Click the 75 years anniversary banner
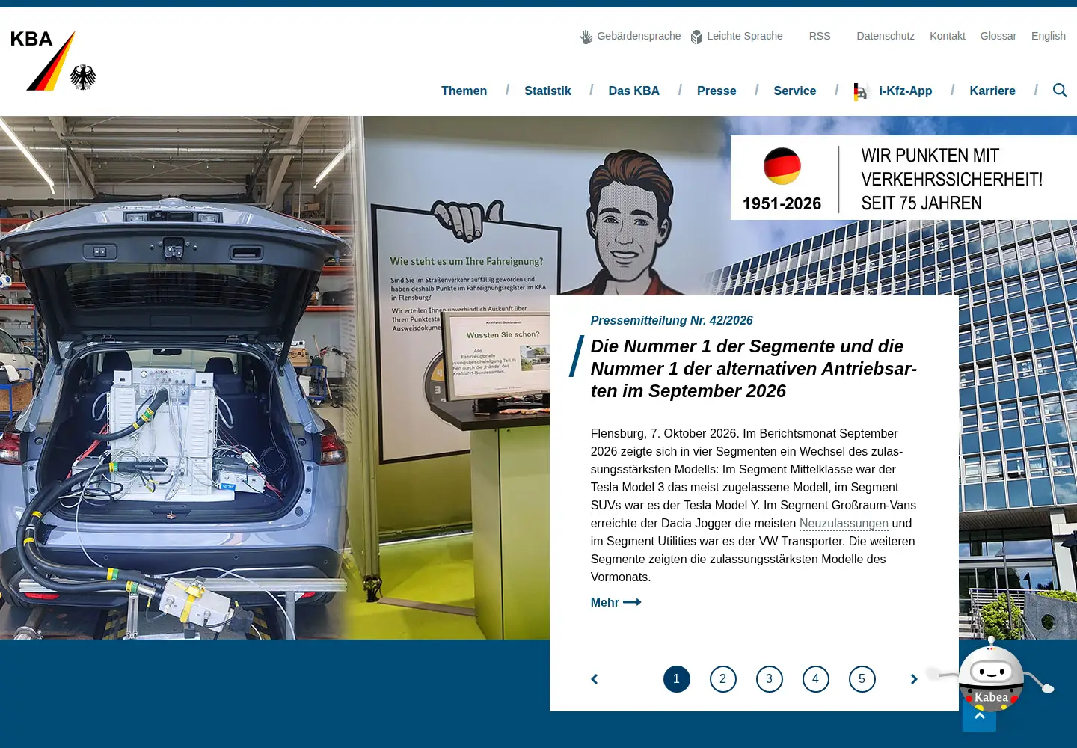The width and height of the screenshot is (1077, 748). (903, 178)
